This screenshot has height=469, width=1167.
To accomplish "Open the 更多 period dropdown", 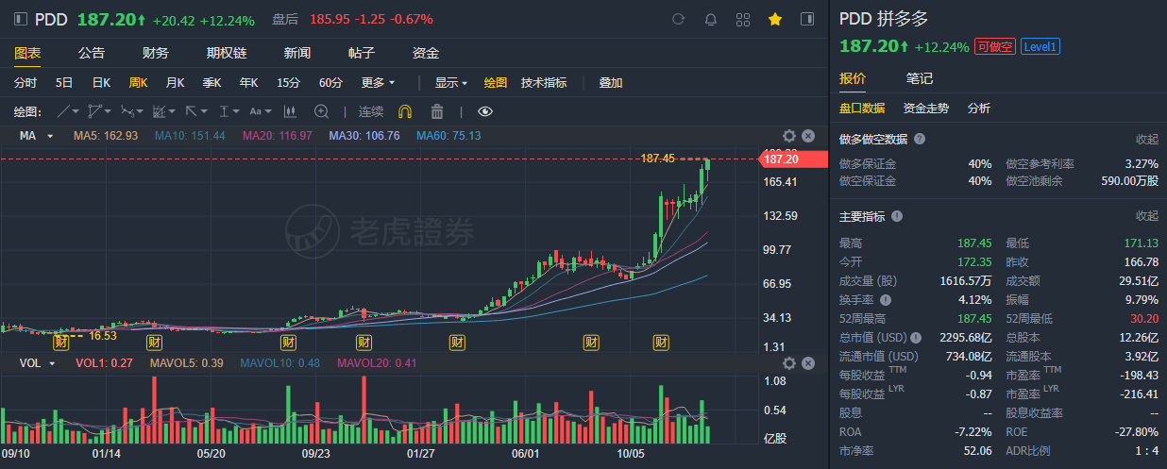I will coord(378,82).
